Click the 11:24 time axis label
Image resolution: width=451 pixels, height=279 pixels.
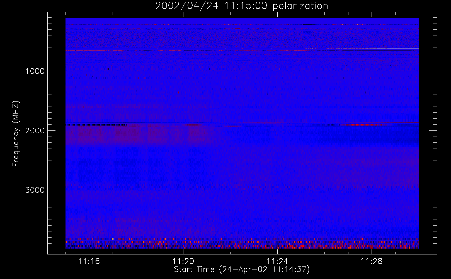coord(277,261)
